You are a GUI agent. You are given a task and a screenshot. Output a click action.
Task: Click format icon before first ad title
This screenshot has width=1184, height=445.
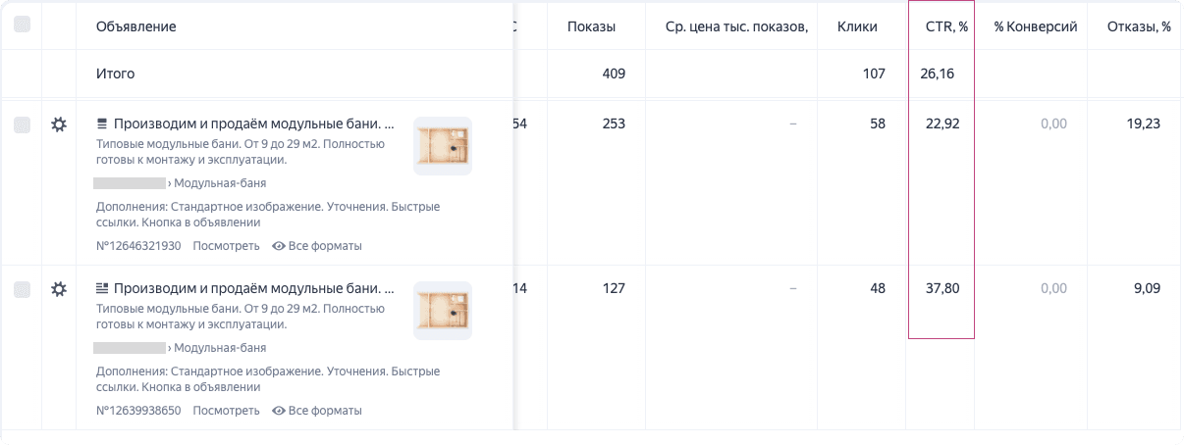click(x=101, y=124)
